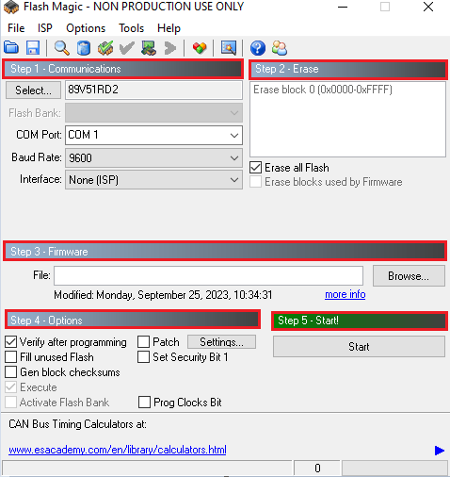Click the Browse... firmware button
The height and width of the screenshot is (477, 450).
[x=409, y=276]
